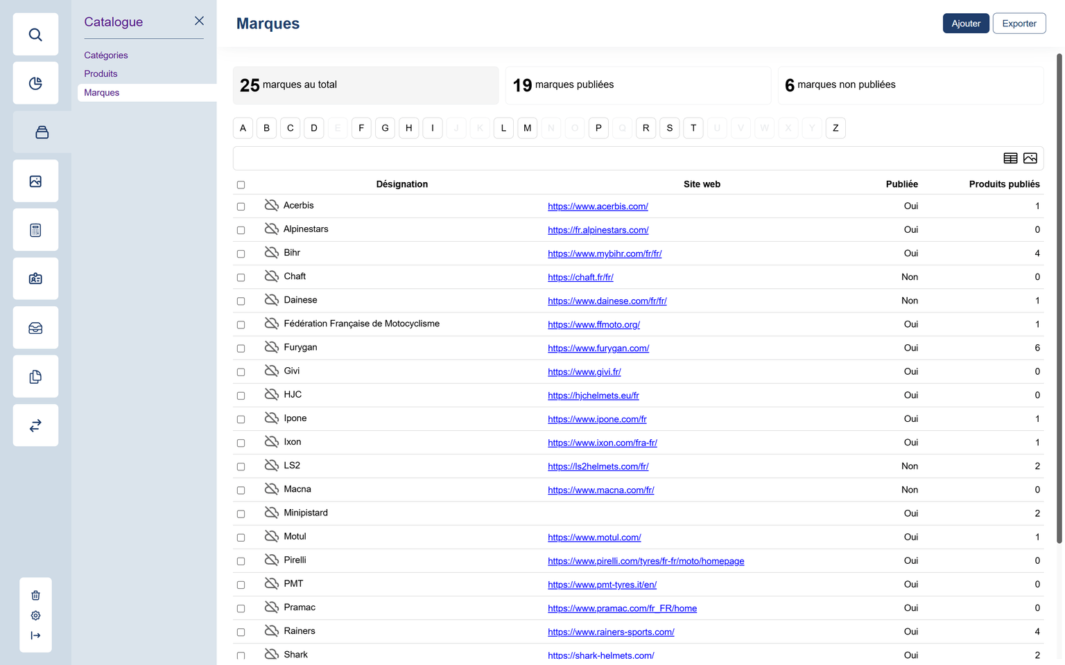The height and width of the screenshot is (665, 1065).
Task: Filter brands by letter M
Action: coord(527,128)
